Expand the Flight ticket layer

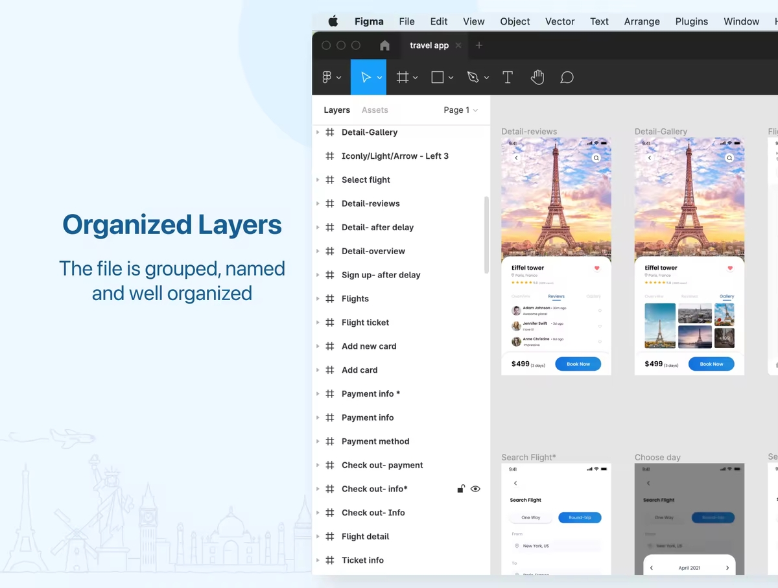(x=318, y=323)
